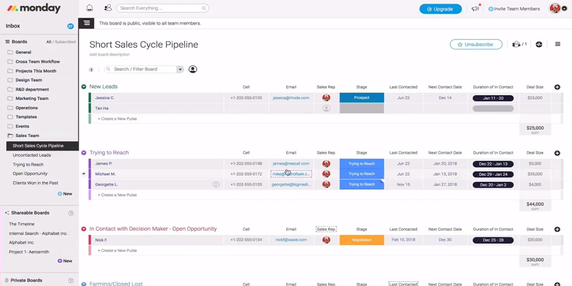Toggle the hamburger sidebar menu icon
This screenshot has height=286, width=572.
86,23
